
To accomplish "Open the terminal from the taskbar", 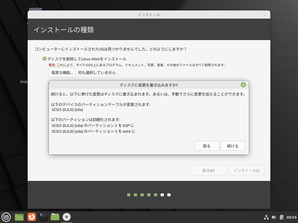I will coord(43,217).
